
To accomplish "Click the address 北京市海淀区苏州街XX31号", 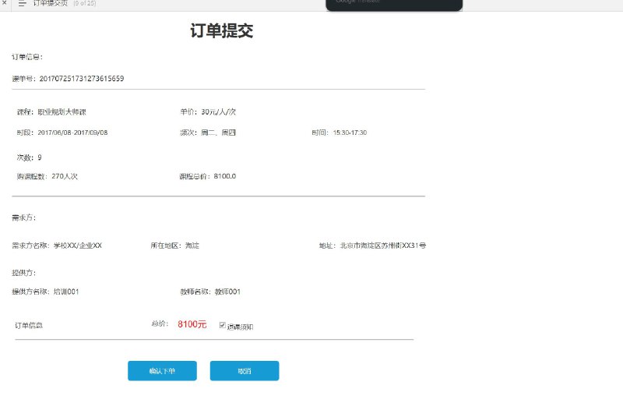I will [383, 246].
